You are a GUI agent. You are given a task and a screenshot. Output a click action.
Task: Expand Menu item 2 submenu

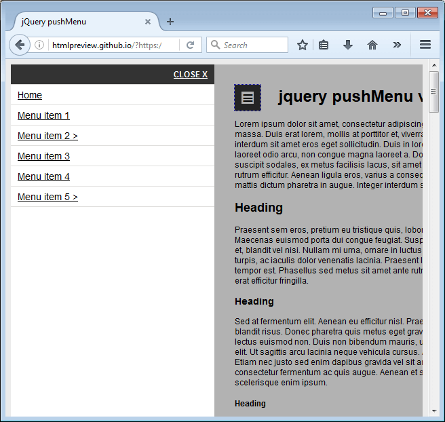47,136
